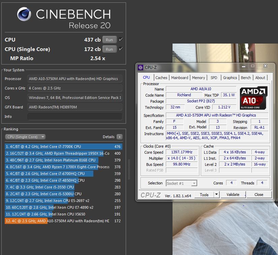
Task: Select ranking row Core i7-4850HQ
Action: click(63, 180)
